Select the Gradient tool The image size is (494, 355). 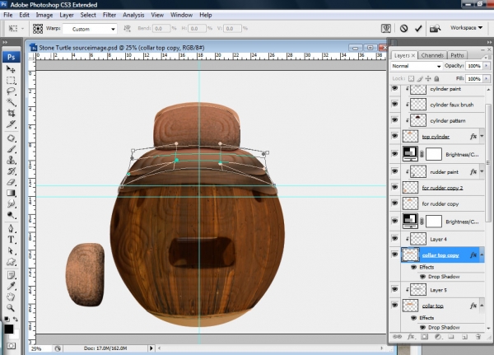(11, 193)
